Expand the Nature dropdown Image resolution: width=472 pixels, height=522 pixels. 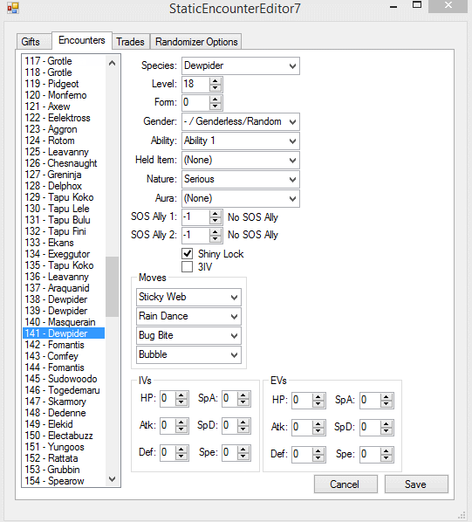[293, 180]
